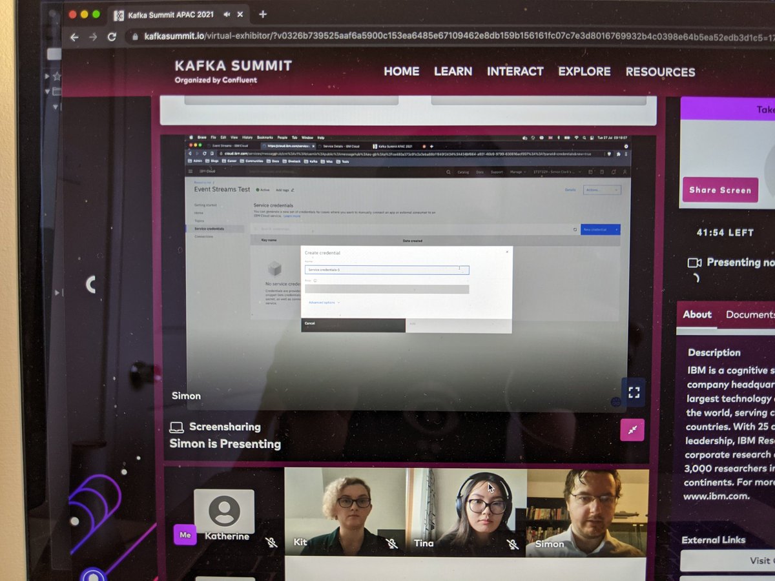The height and width of the screenshot is (581, 775).
Task: Click the Visit external link button
Action: coord(728,560)
